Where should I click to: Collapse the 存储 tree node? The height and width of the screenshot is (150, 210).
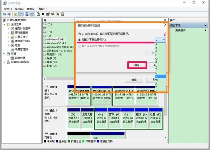click(x=5, y=53)
